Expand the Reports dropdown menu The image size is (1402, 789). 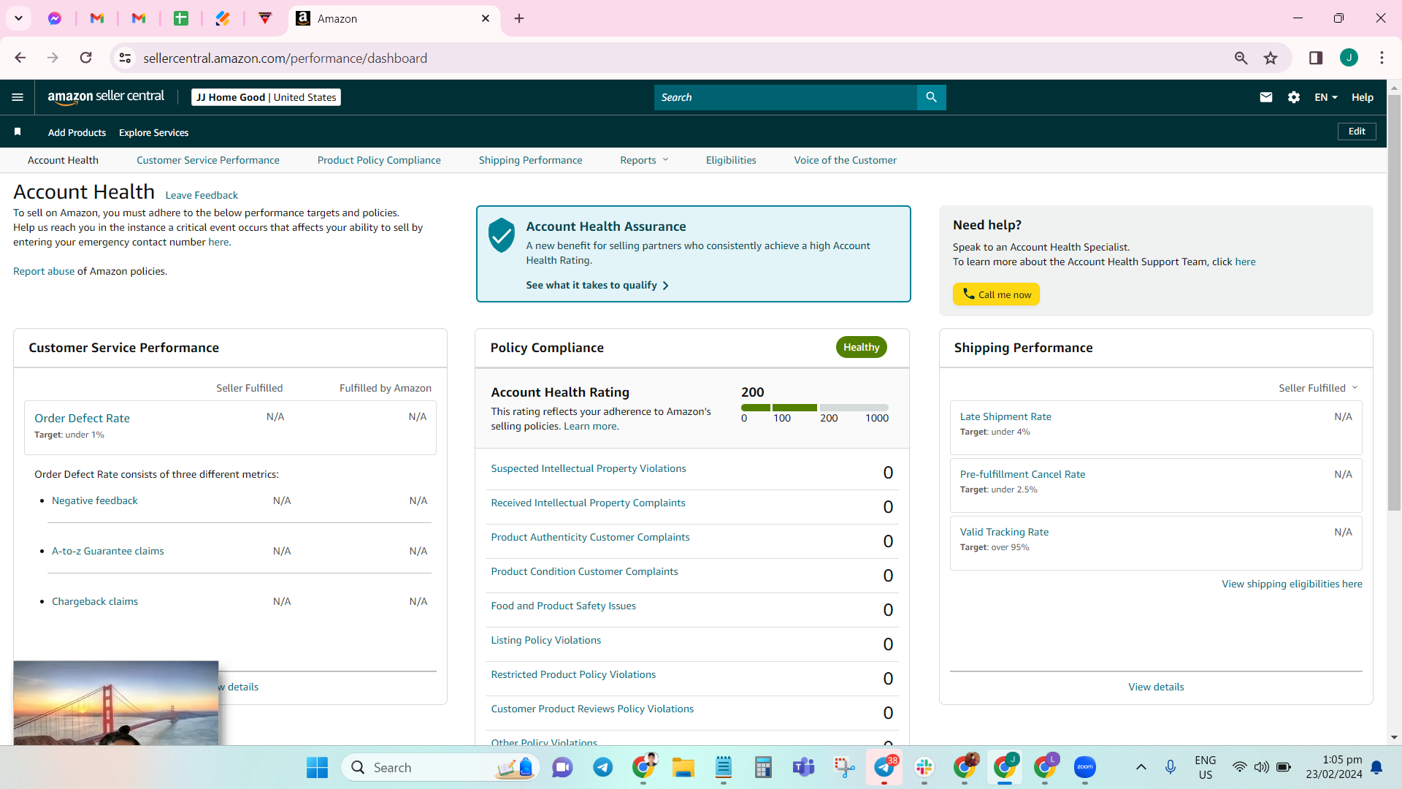[644, 160]
